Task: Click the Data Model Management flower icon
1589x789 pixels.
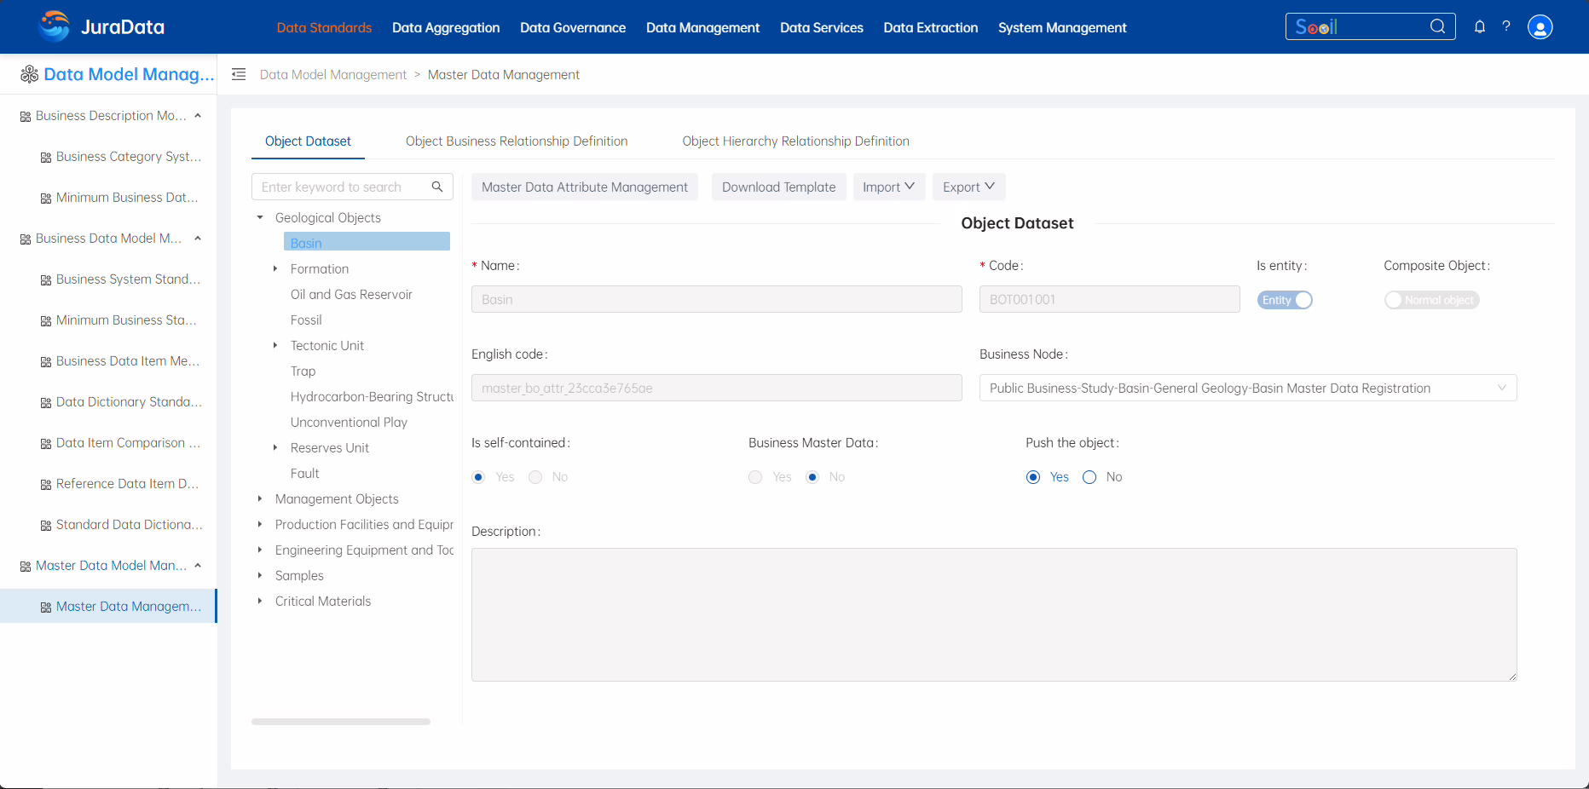Action: 30,75
